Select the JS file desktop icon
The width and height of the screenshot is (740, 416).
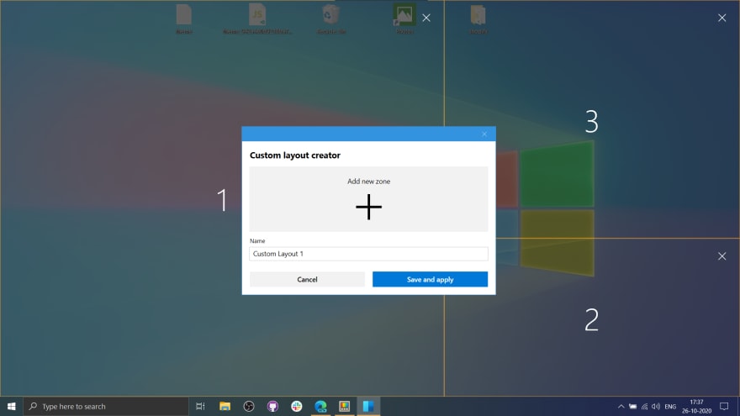pyautogui.click(x=257, y=20)
